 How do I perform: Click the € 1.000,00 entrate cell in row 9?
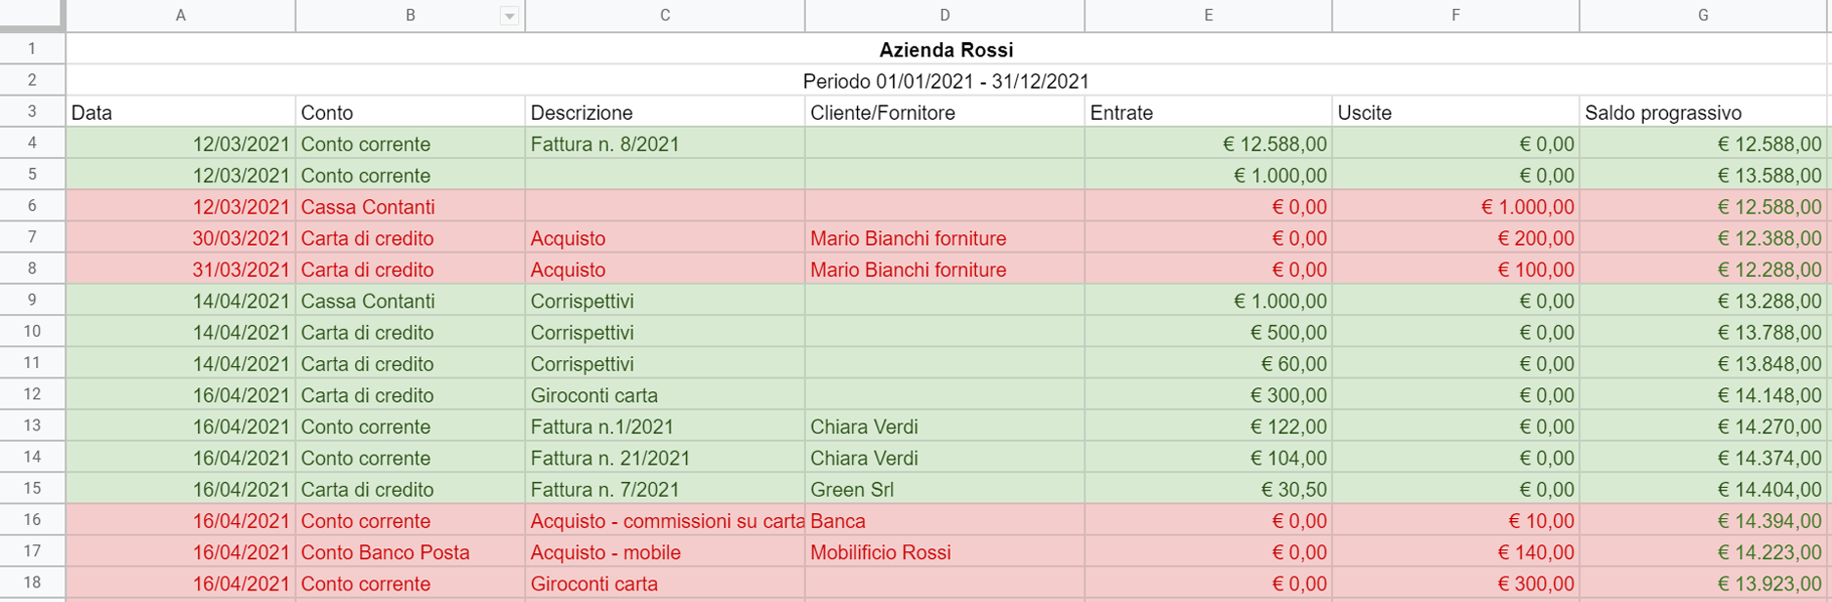point(1208,301)
